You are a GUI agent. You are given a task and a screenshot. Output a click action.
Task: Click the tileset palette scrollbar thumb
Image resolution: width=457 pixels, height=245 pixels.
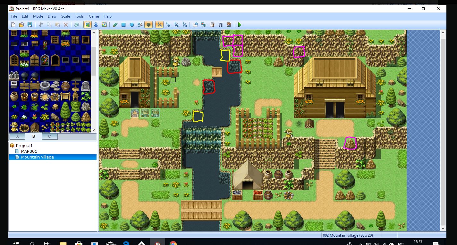94,61
